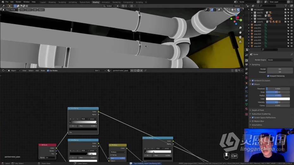Pin the node editor material
The image size is (294, 165).
tap(145, 71)
